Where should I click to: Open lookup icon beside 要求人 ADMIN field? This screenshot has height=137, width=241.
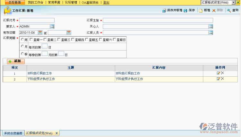pos(52,27)
